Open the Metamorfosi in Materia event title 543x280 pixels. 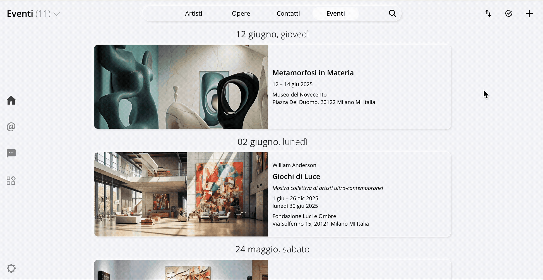pos(313,73)
